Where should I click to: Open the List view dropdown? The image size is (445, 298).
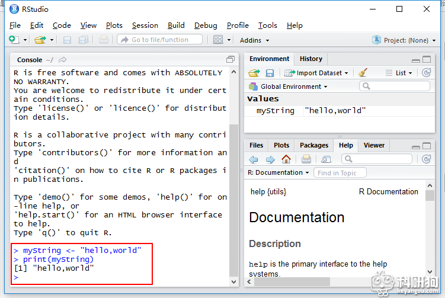pos(398,73)
